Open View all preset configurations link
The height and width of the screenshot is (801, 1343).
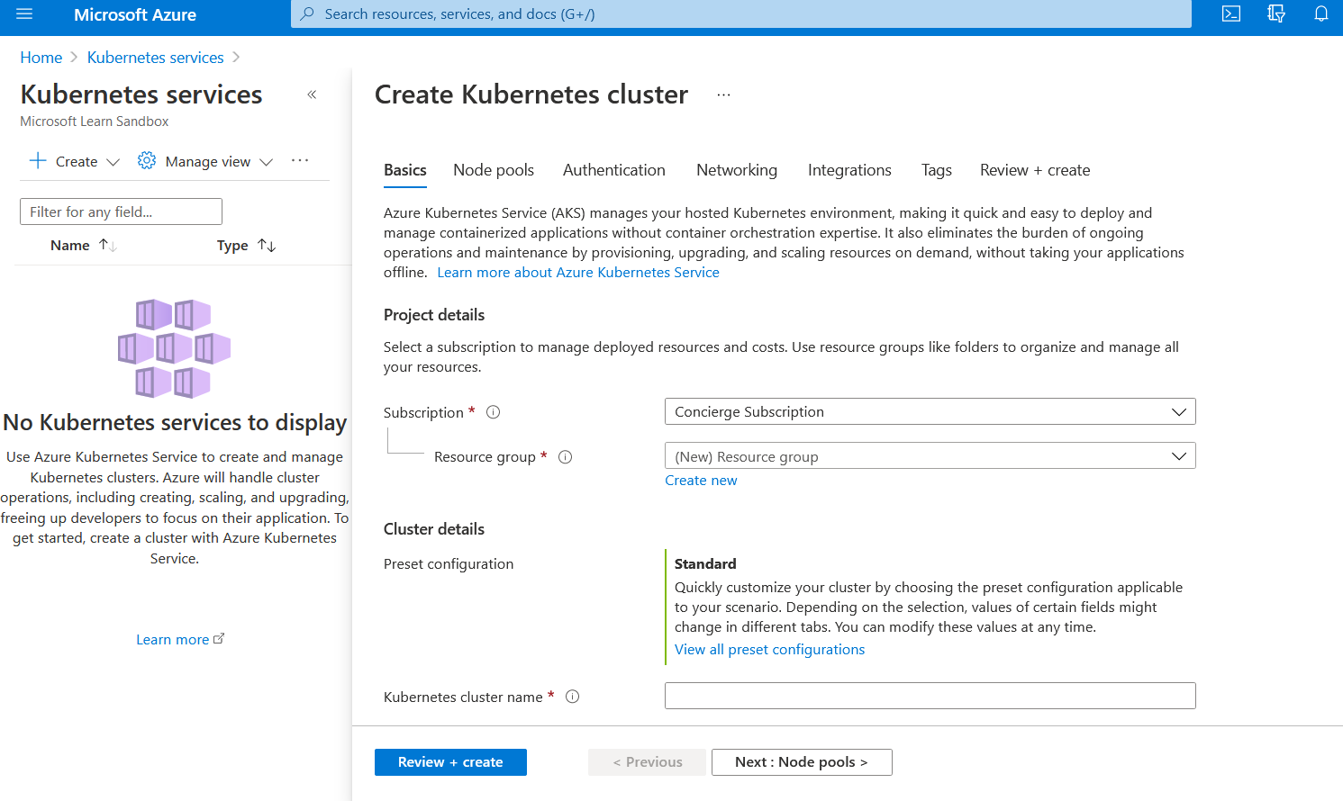click(x=769, y=649)
